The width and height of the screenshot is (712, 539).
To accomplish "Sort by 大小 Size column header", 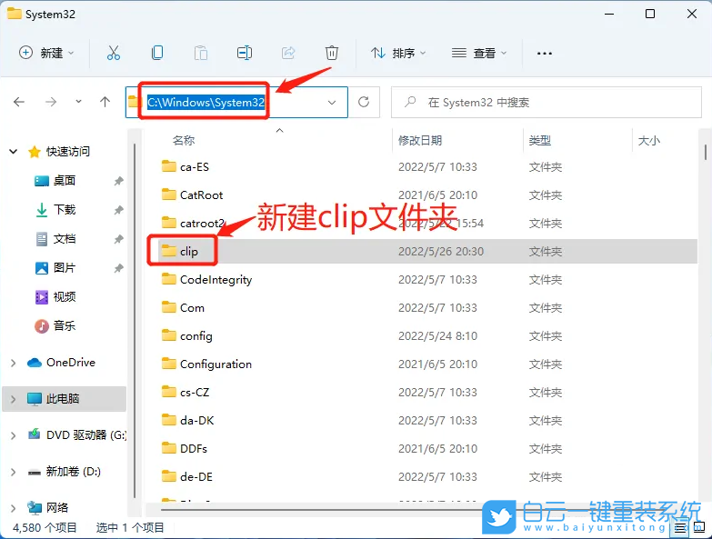I will point(649,141).
